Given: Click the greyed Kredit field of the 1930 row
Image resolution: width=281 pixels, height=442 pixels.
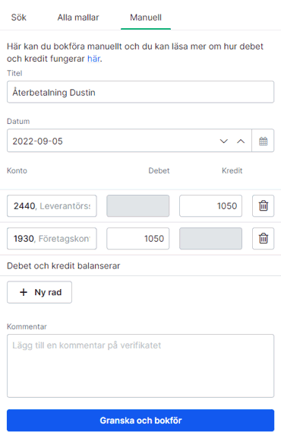Looking at the screenshot, I should pyautogui.click(x=210, y=238).
